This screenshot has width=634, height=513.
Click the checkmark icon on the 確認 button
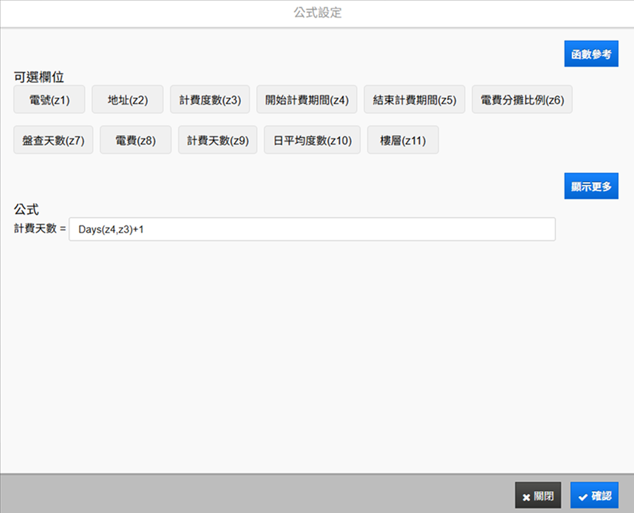[x=583, y=497]
